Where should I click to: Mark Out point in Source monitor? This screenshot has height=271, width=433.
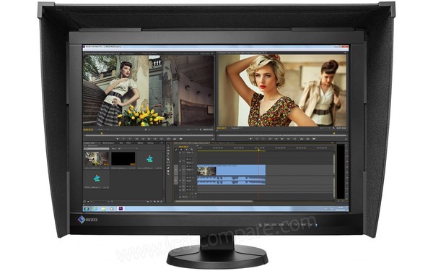click(130, 139)
